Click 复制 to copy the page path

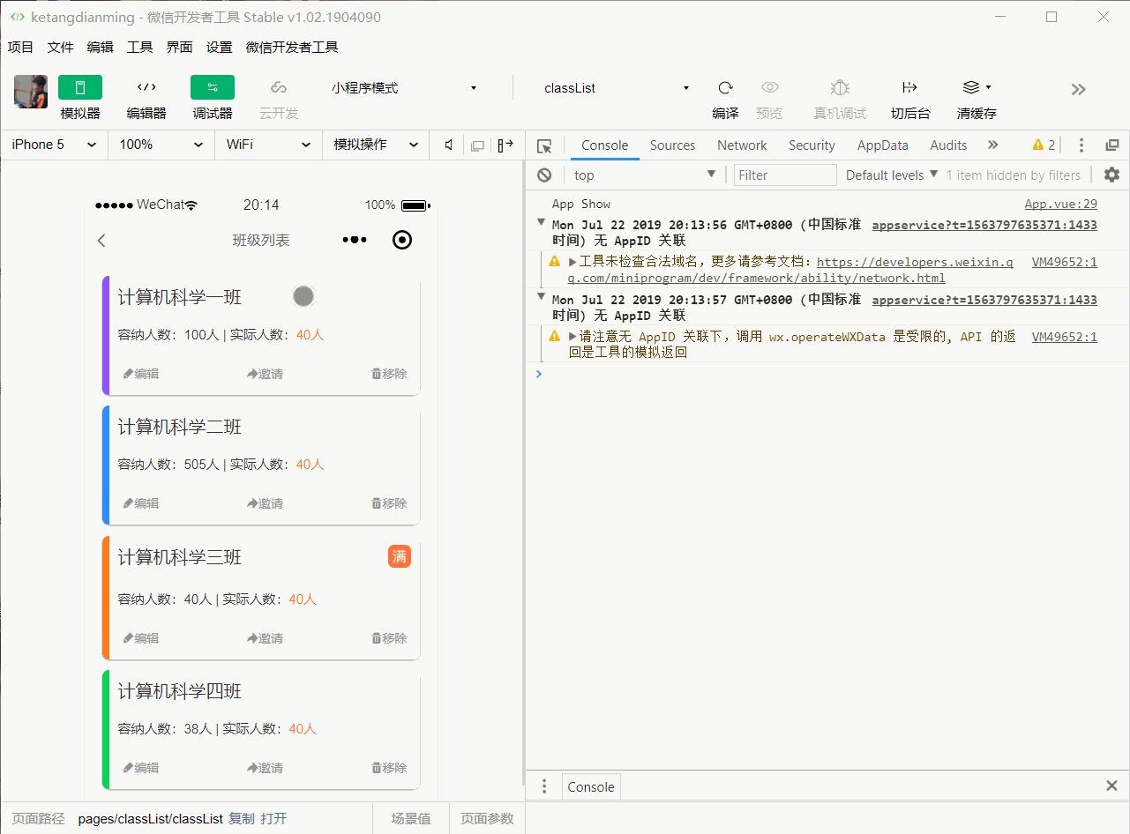coord(241,819)
